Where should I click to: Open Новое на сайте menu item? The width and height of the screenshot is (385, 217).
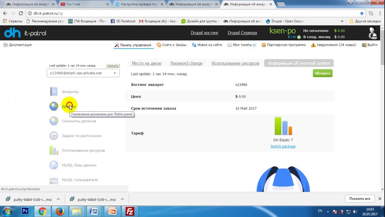207,45
